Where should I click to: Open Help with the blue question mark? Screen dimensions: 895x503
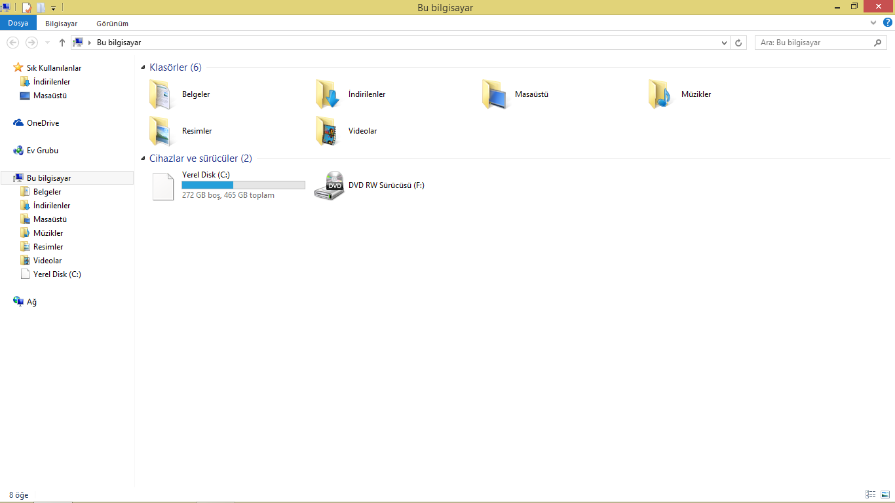click(888, 23)
